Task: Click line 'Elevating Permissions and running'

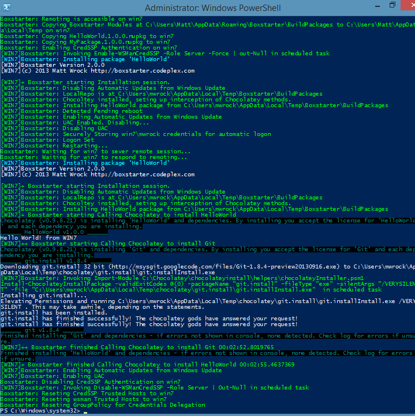Action: pos(207,301)
